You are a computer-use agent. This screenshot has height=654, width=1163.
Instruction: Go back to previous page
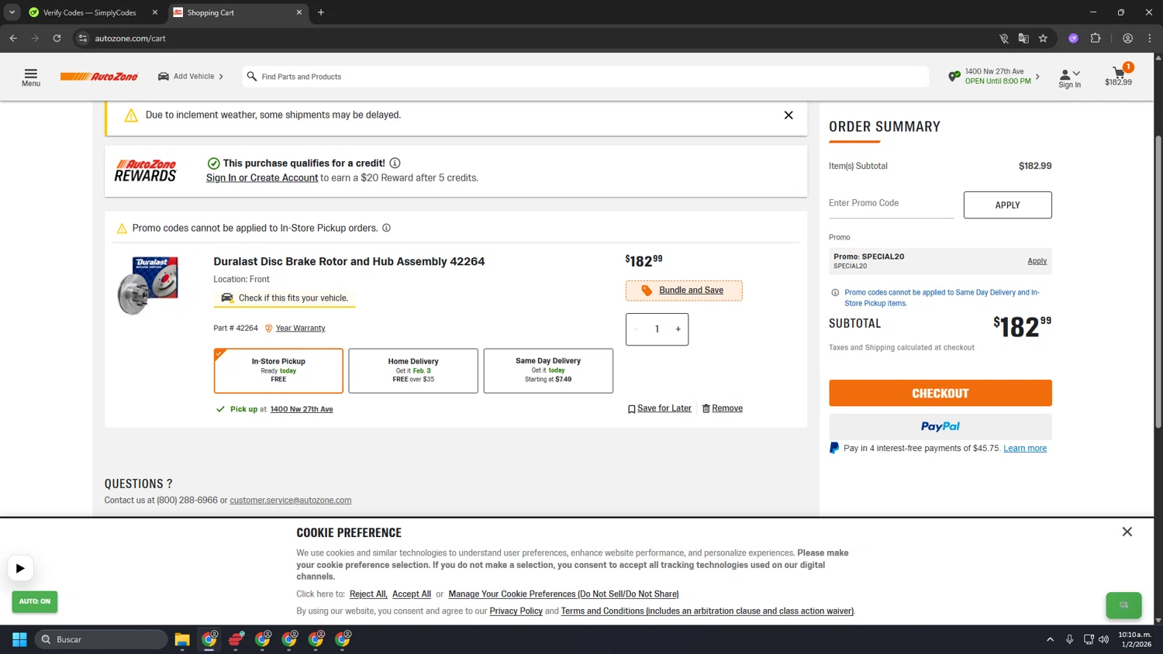coord(13,38)
